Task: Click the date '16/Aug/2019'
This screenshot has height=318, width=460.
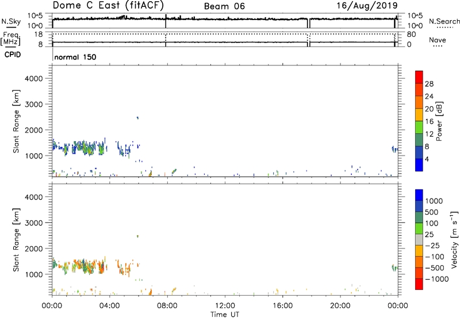Action: [x=367, y=6]
